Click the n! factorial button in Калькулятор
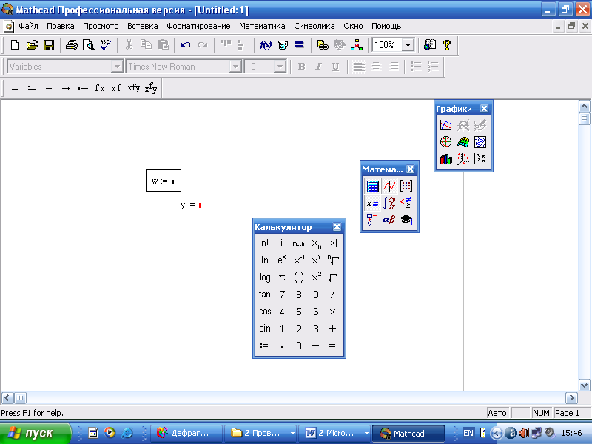The width and height of the screenshot is (592, 444). point(265,243)
